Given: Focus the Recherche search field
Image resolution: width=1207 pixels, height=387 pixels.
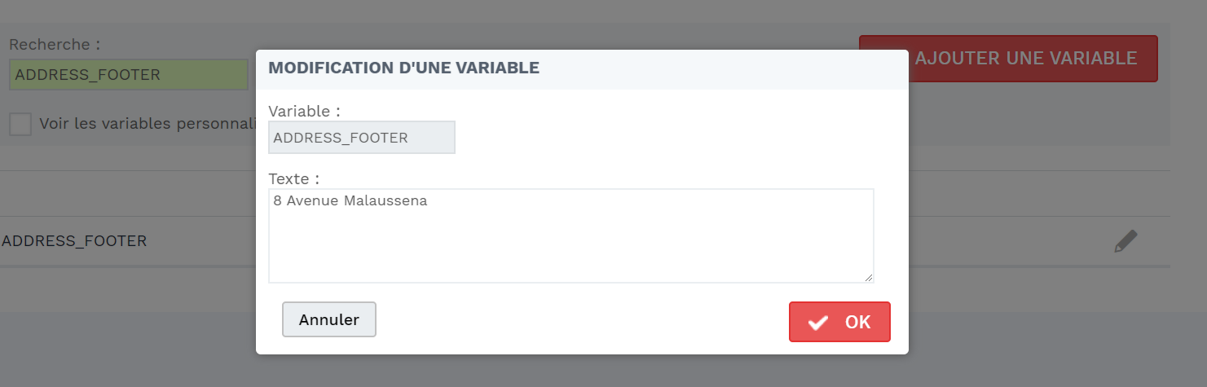Looking at the screenshot, I should pyautogui.click(x=129, y=75).
